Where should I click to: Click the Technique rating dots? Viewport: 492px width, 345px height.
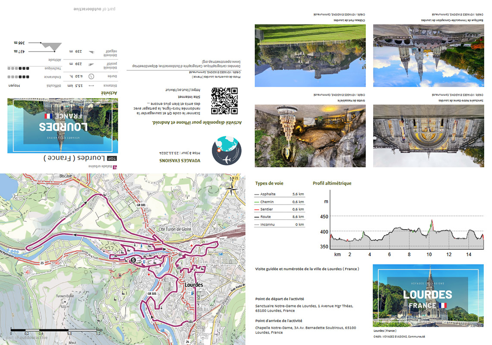[18, 69]
